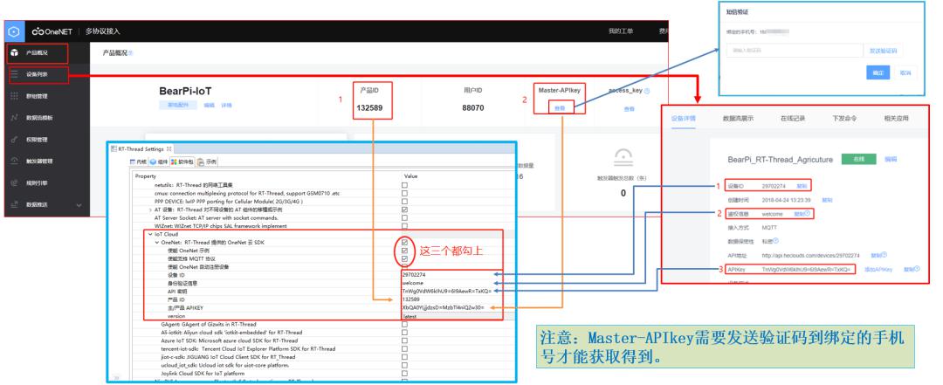Uncheck the MQTT 协议 checkbox

[x=405, y=258]
